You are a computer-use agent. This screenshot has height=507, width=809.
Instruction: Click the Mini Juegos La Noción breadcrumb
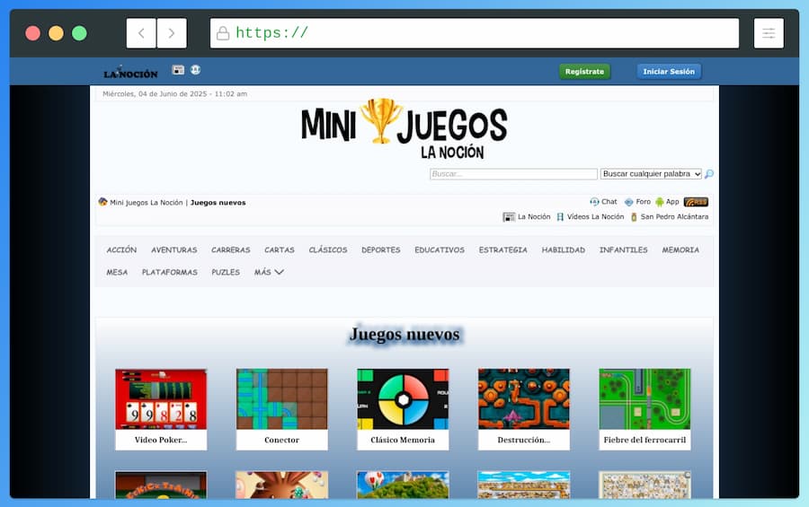(147, 203)
